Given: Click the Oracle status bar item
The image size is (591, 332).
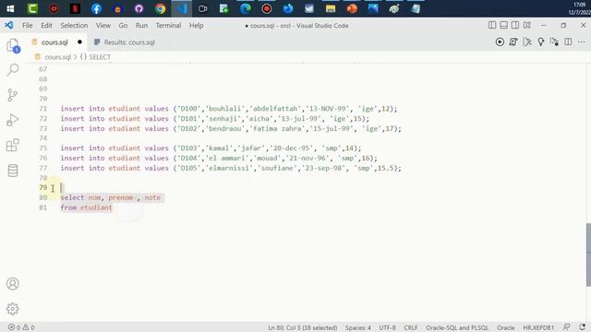Looking at the screenshot, I should coord(505,328).
